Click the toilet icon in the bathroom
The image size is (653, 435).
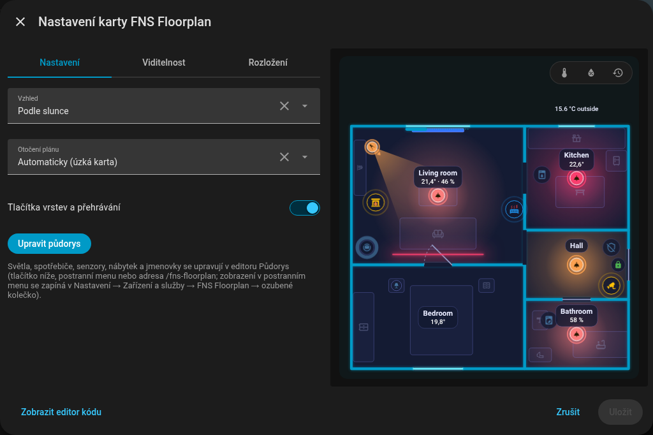[540, 355]
